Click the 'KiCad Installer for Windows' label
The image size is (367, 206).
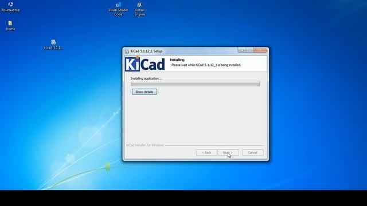click(145, 145)
